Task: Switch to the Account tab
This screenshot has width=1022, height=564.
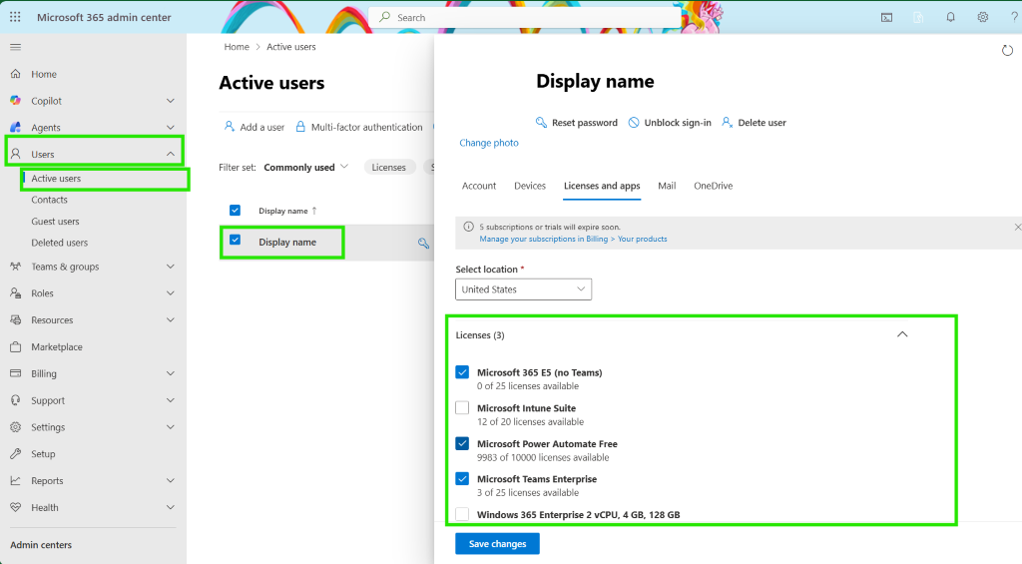Action: click(479, 186)
